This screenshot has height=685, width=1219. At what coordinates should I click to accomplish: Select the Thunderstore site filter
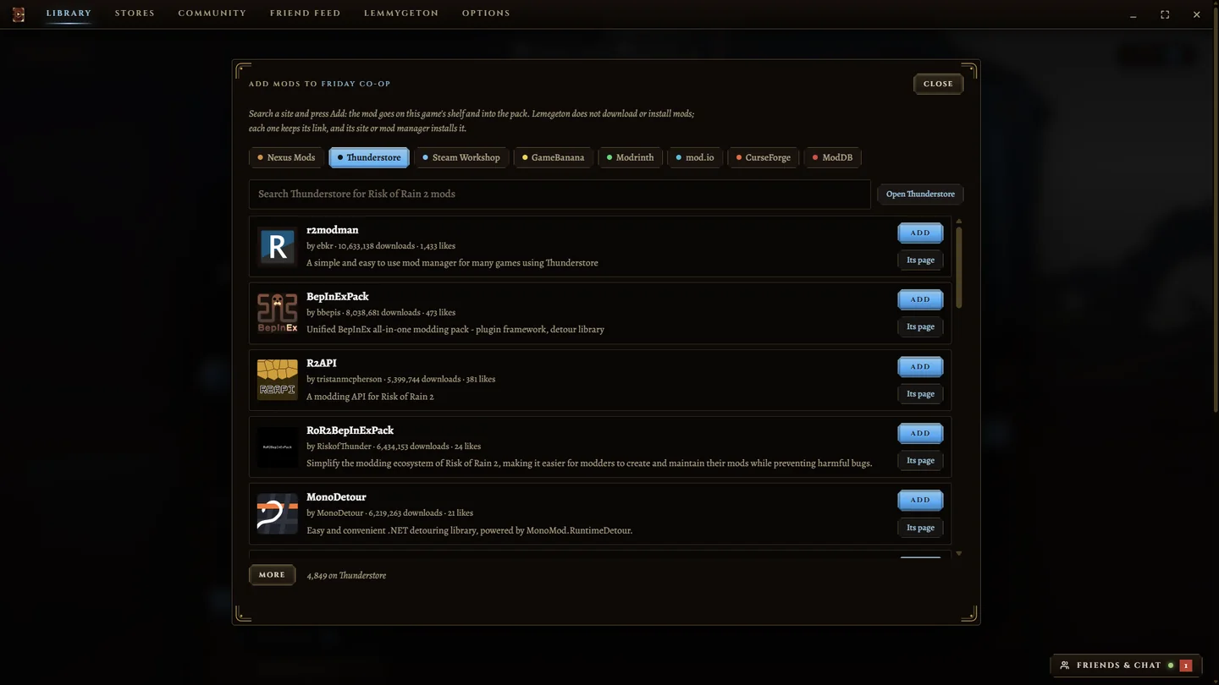point(369,157)
